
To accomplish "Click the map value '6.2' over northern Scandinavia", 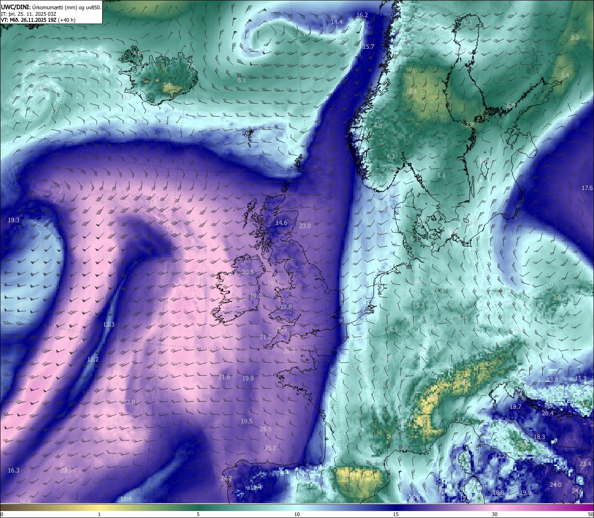I will (x=468, y=23).
